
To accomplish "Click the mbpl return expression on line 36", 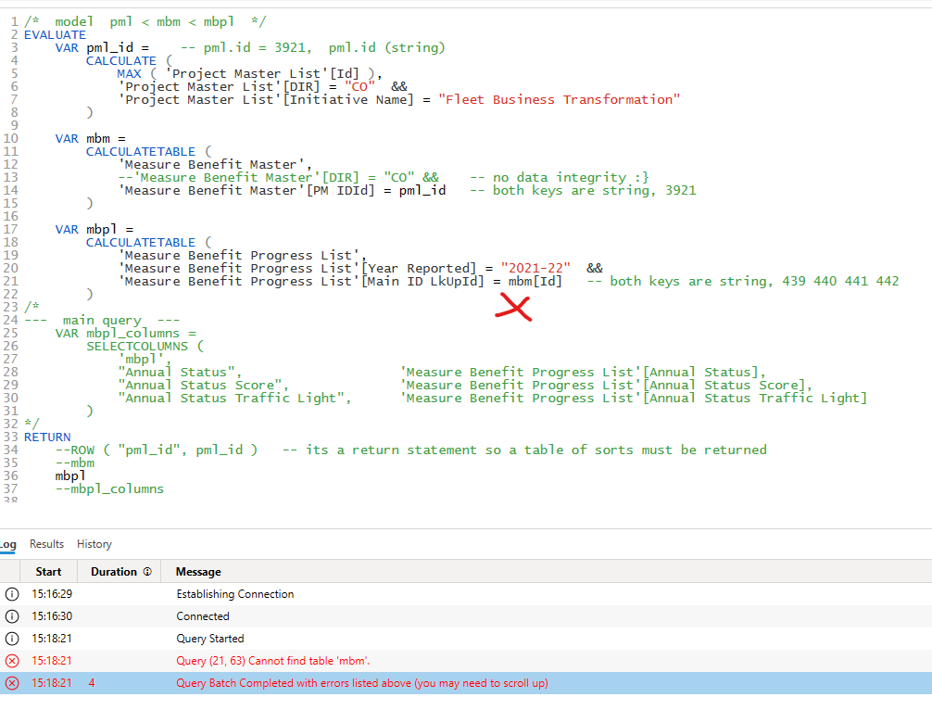I will coord(70,475).
